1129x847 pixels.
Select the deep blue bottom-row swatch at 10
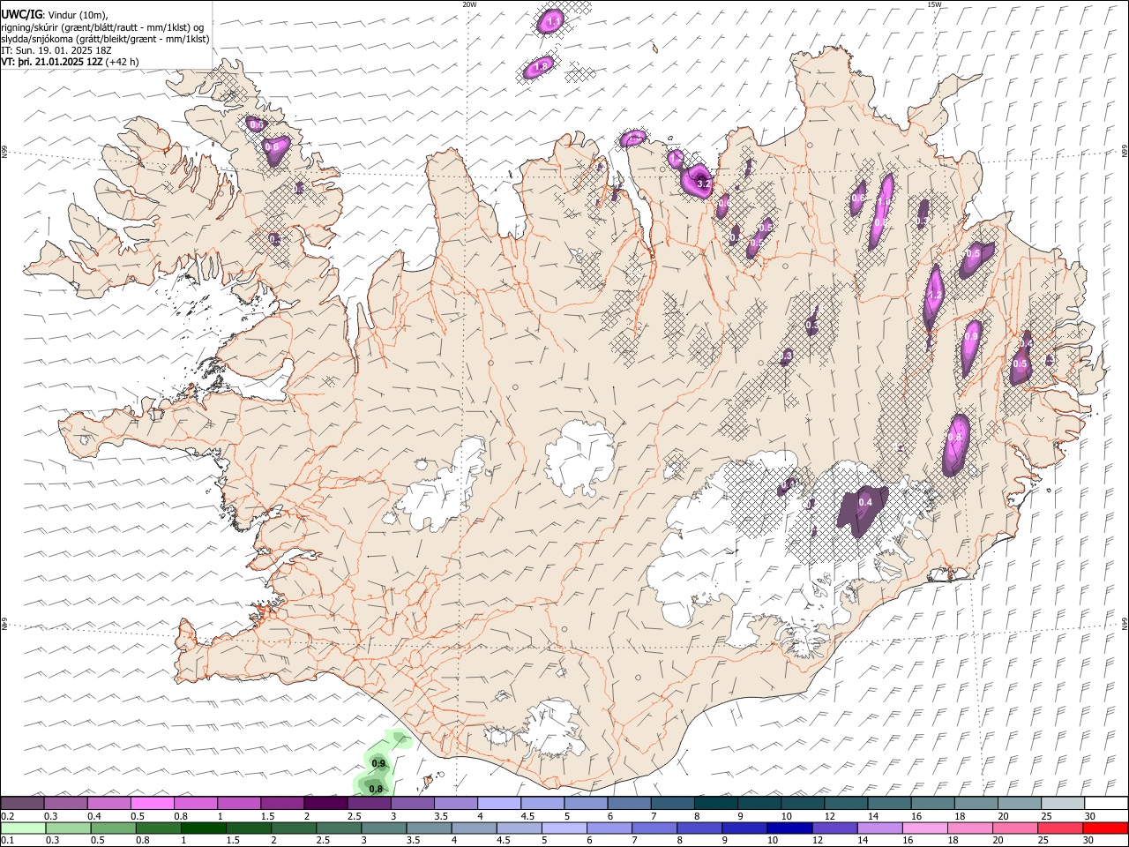click(788, 828)
